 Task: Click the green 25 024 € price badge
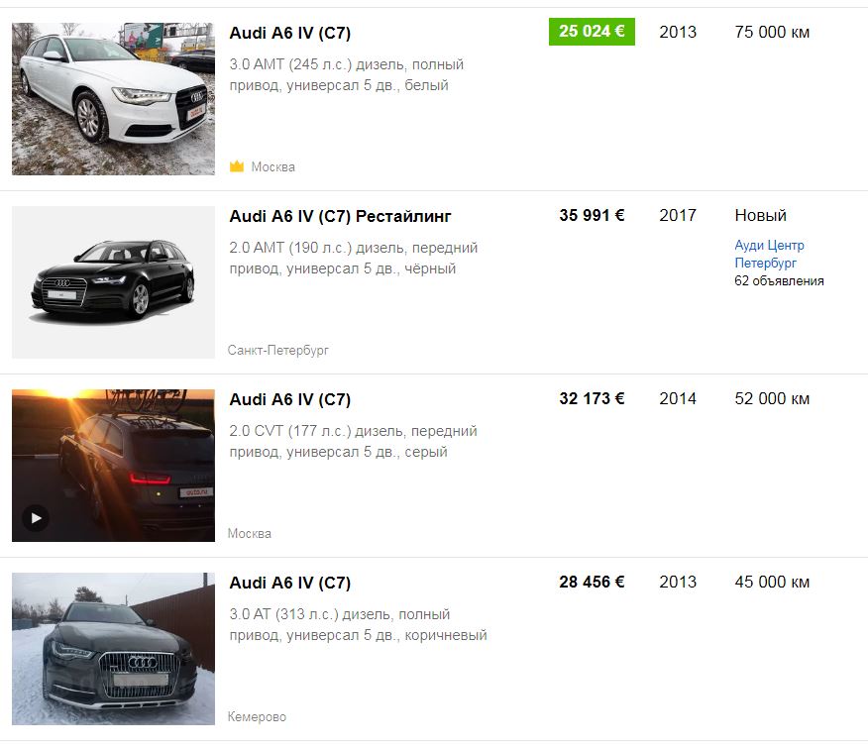click(592, 32)
